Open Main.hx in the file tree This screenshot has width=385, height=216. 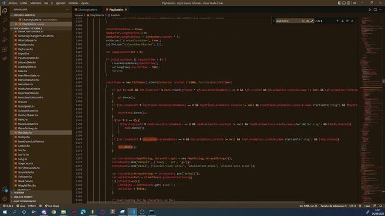click(x=22, y=71)
